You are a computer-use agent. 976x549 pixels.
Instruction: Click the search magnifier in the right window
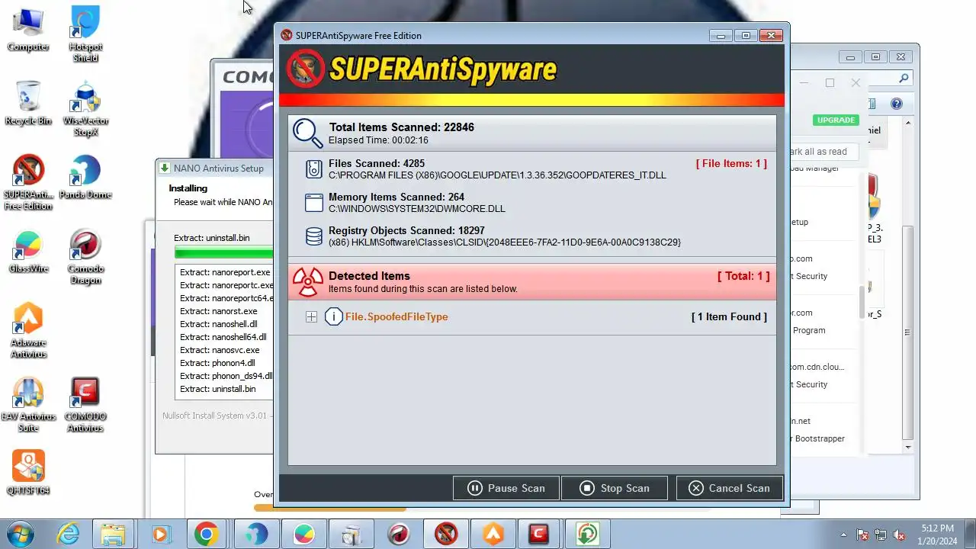coord(904,78)
